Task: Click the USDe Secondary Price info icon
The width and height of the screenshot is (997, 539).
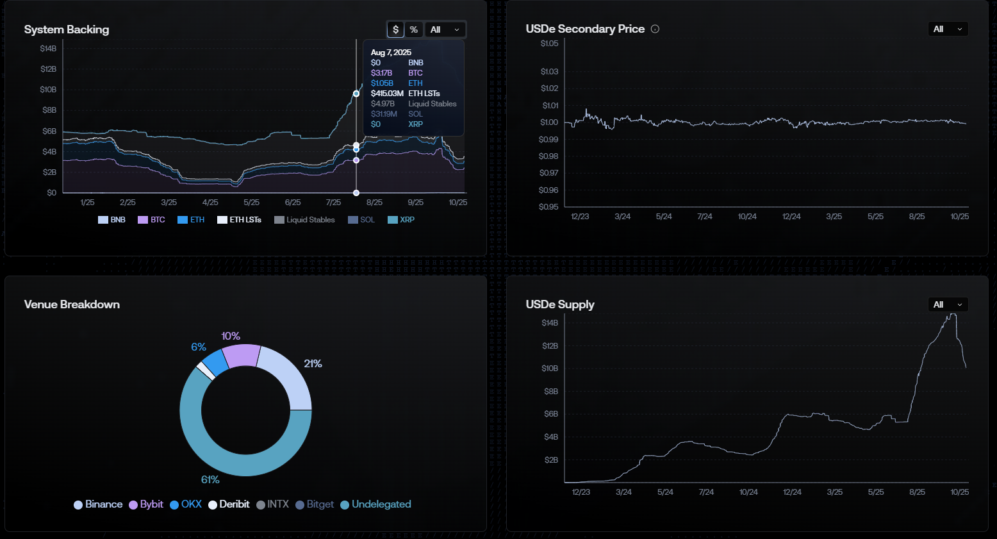Action: [655, 29]
